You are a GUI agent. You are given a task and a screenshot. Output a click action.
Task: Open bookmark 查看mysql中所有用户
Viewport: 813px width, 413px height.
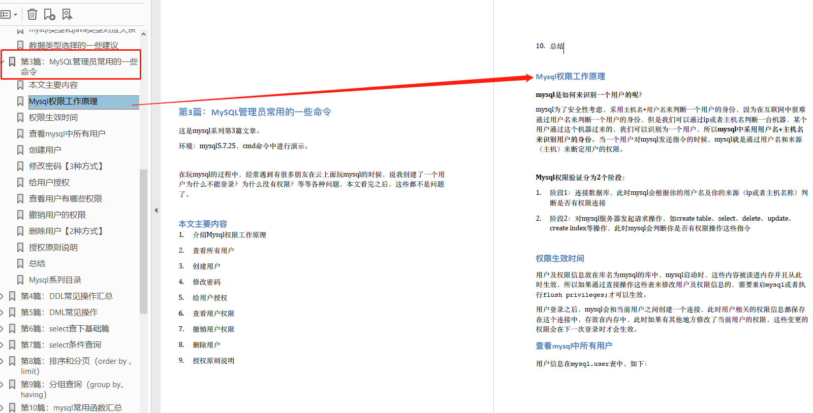[67, 134]
